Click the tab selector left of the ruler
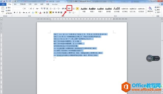This screenshot has height=94, width=163. 1,19
